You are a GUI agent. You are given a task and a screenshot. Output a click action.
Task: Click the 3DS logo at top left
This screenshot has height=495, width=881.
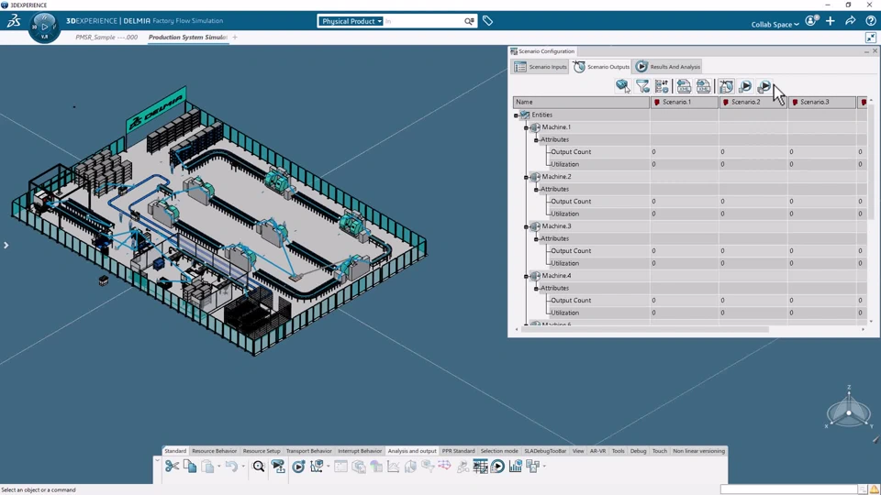(x=14, y=21)
